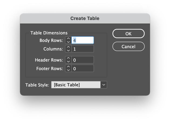Screen dimensions: 170x122
Task: Decrease the Columns value with down arrow
Action: coord(68,50)
